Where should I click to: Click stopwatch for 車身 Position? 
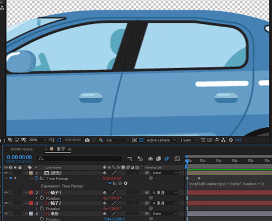coord(42,219)
